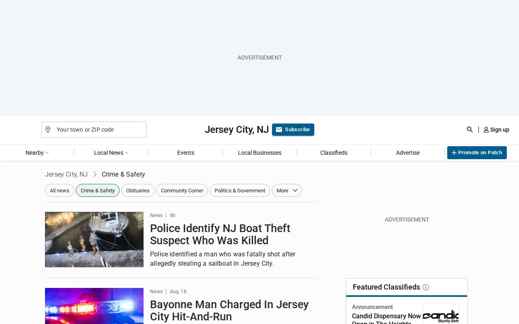Viewport: 519px width, 324px height.
Task: Click the Promote on Patch button
Action: [477, 153]
